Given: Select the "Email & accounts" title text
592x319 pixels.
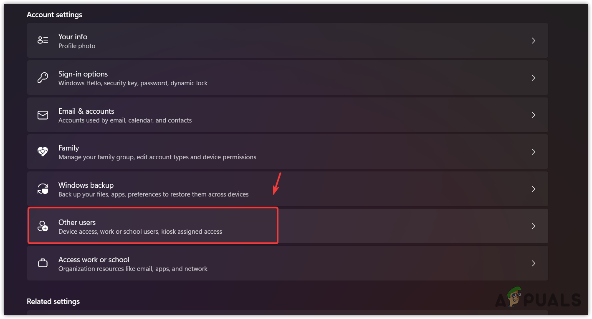Looking at the screenshot, I should [86, 111].
